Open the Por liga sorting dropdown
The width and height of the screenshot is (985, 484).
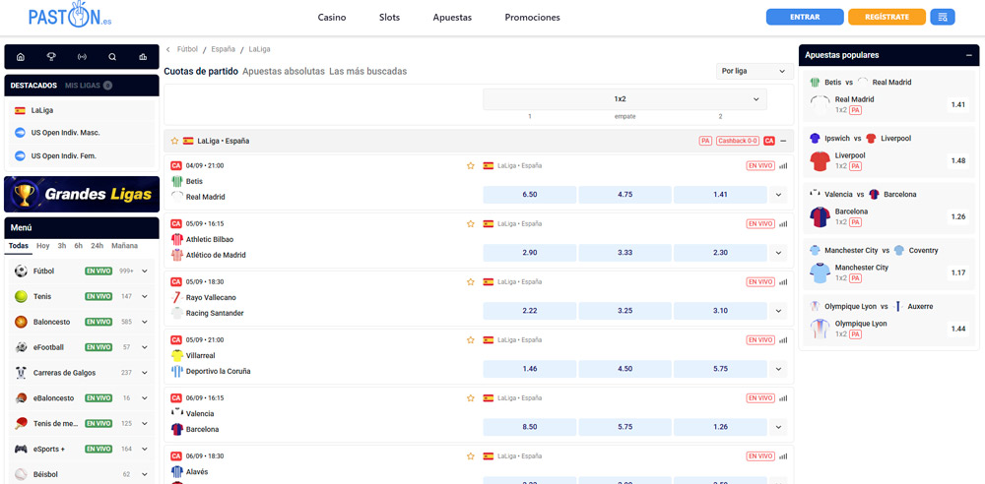coord(755,72)
